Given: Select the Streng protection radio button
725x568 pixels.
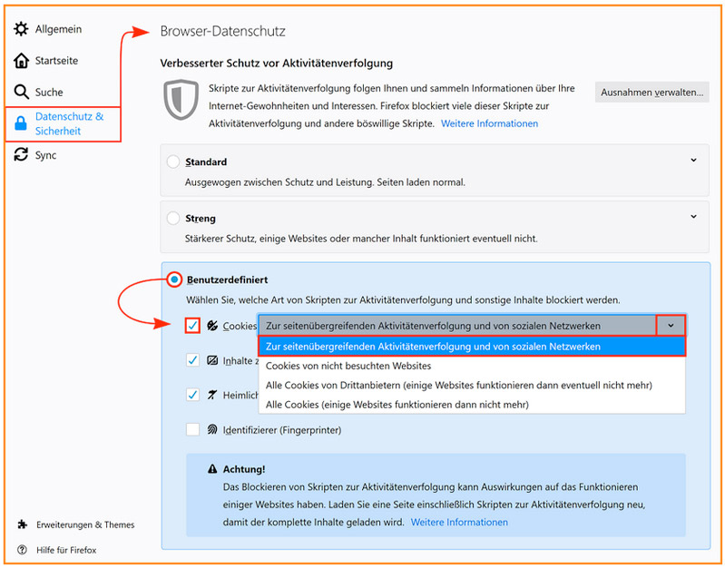Looking at the screenshot, I should 173,218.
